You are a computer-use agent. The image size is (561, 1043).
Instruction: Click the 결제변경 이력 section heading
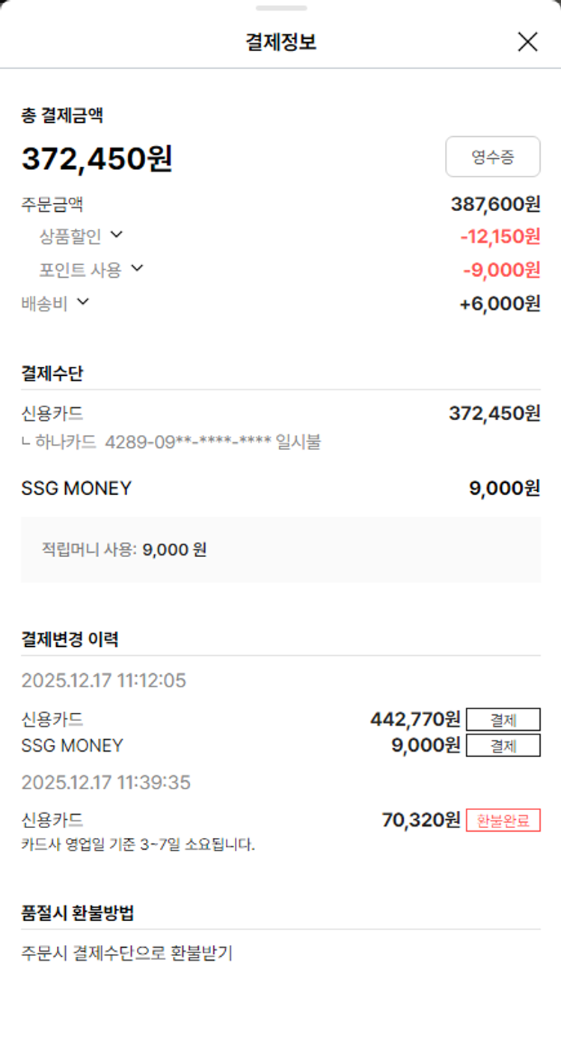tap(70, 639)
